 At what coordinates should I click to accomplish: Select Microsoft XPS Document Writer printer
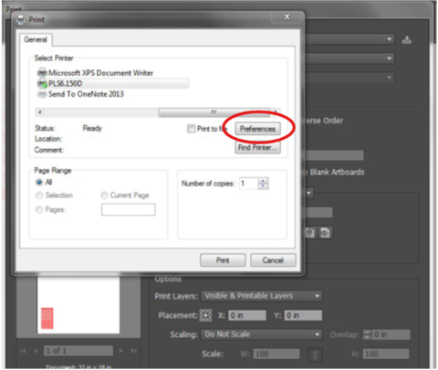tap(100, 73)
